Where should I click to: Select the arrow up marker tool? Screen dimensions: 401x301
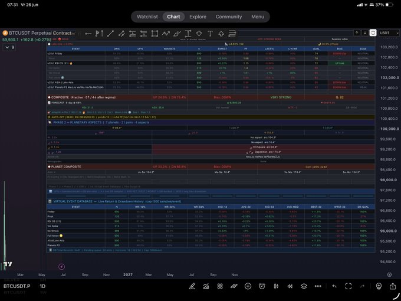click(221, 34)
